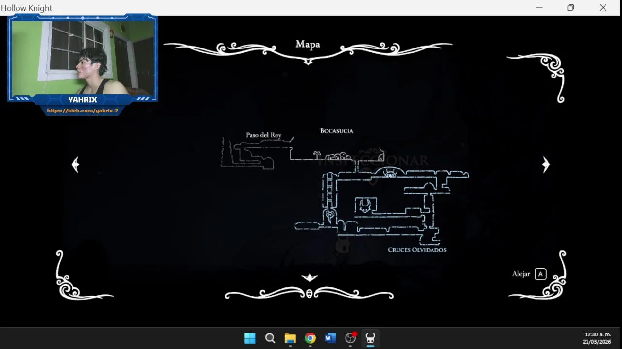Image resolution: width=622 pixels, height=349 pixels.
Task: Click the right map navigation arrow
Action: (546, 165)
